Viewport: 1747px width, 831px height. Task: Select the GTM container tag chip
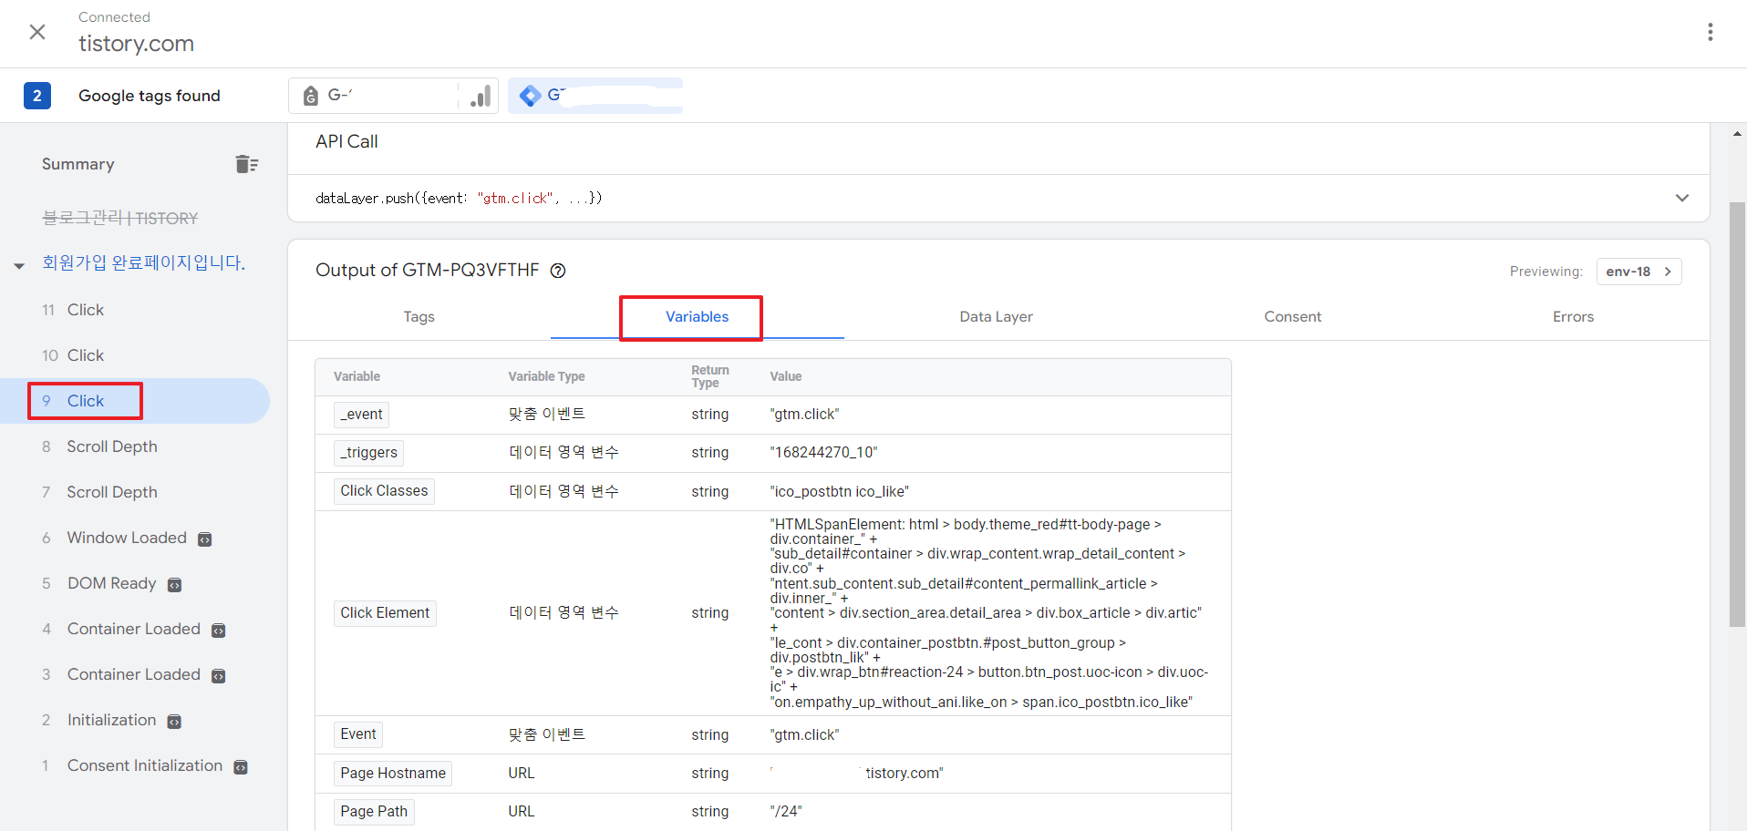click(x=595, y=96)
